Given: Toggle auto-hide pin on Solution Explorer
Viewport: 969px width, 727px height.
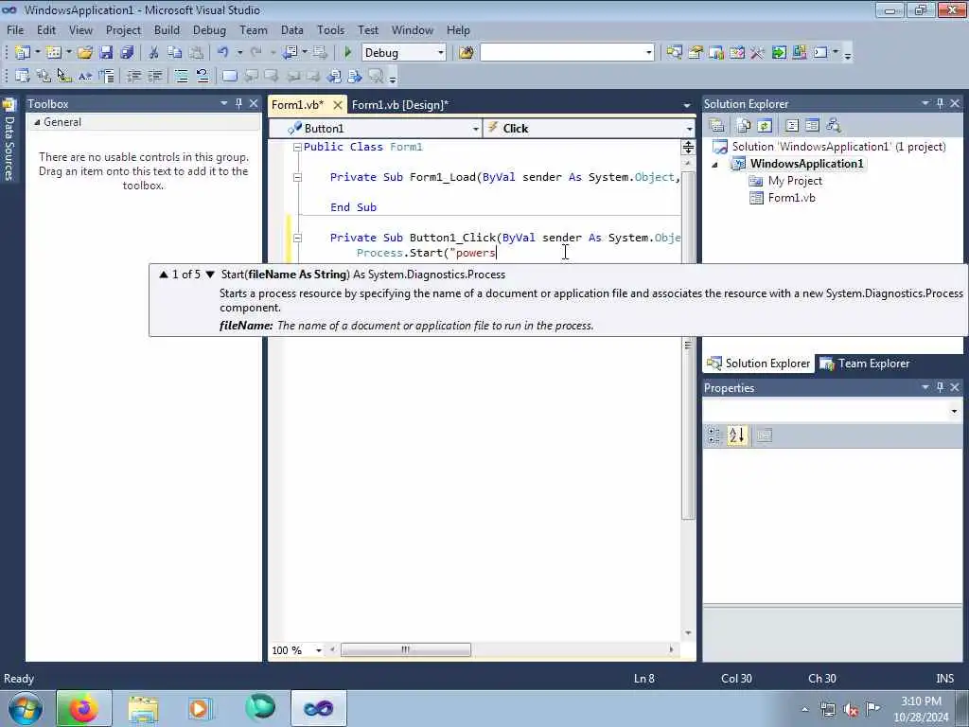Looking at the screenshot, I should (940, 103).
